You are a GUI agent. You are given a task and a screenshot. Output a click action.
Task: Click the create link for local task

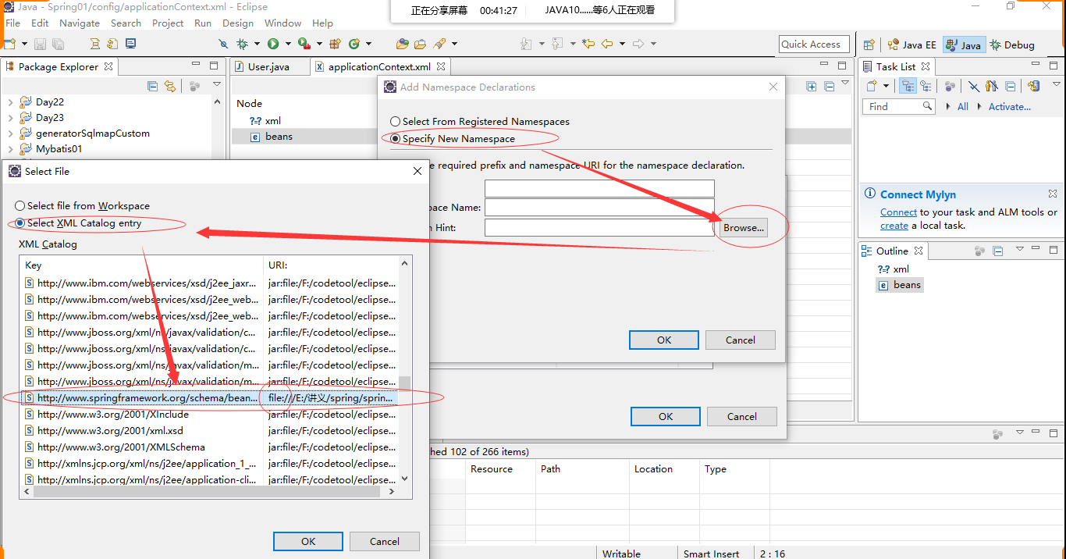(894, 226)
